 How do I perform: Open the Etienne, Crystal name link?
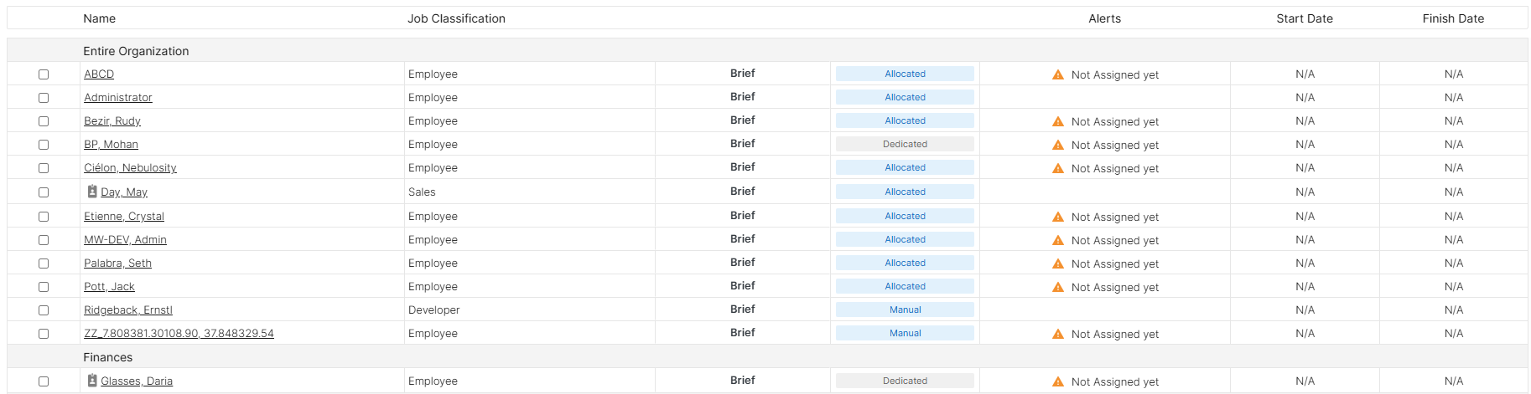tap(124, 217)
